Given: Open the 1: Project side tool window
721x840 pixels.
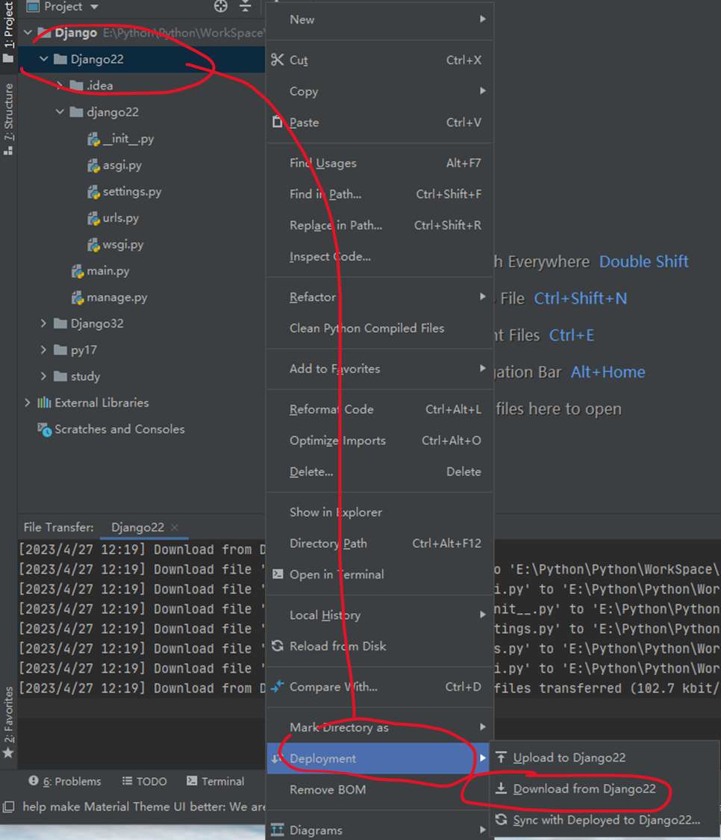Looking at the screenshot, I should pos(8,32).
